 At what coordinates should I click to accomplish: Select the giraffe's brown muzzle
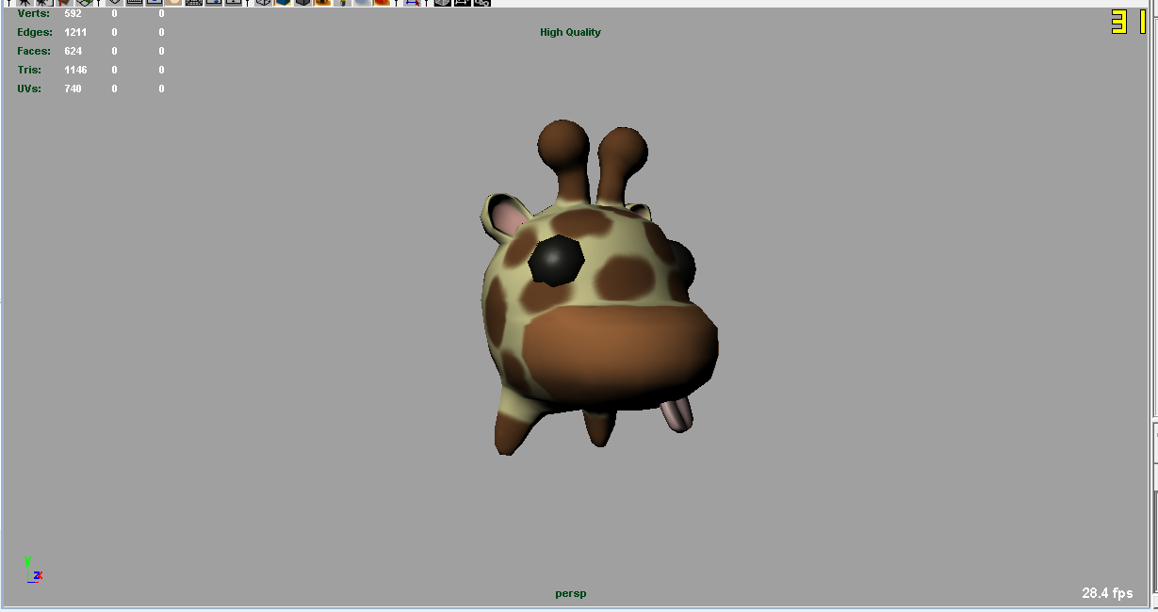[619, 358]
